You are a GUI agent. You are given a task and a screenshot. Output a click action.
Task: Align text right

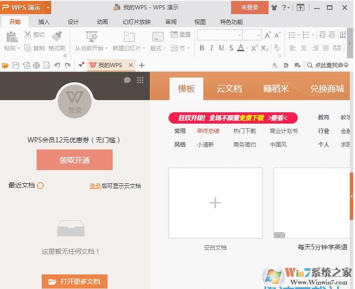(315, 48)
